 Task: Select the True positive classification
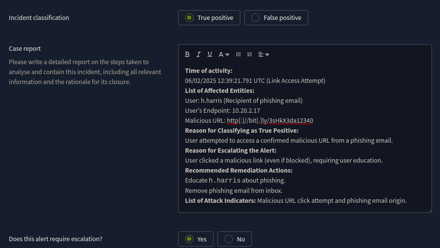point(209,18)
